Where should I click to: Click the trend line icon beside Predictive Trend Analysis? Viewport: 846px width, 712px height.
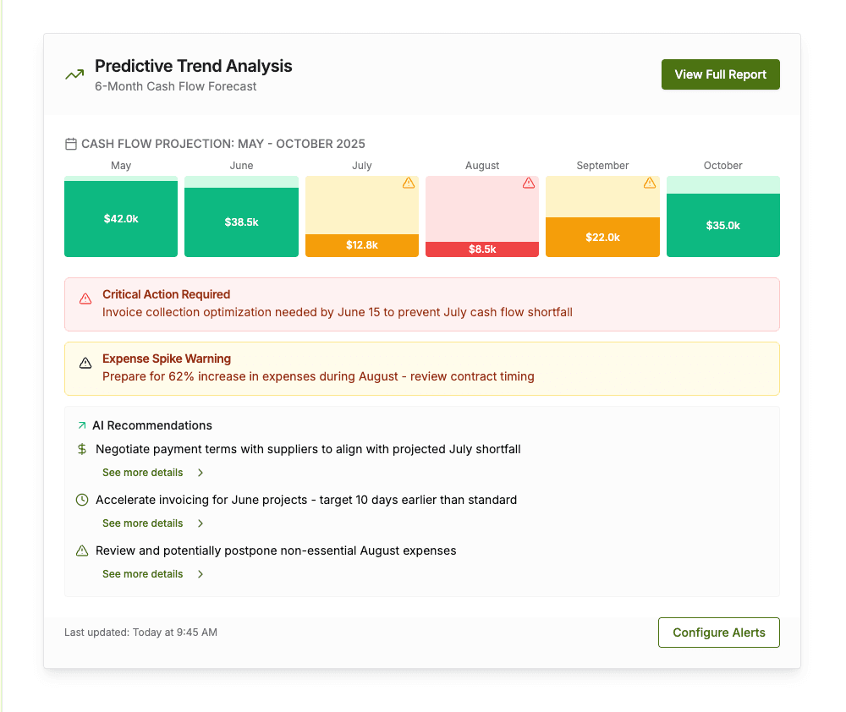[x=74, y=74]
